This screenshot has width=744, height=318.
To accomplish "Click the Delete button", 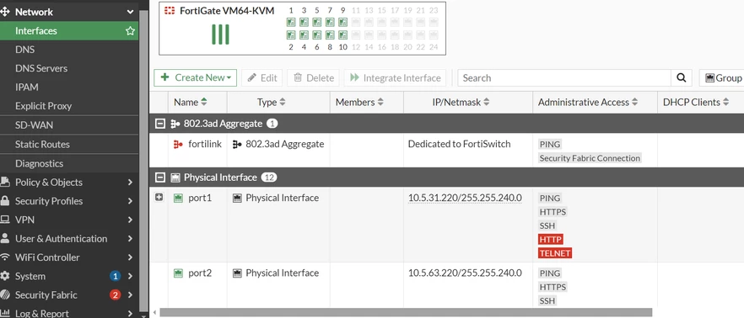I will coord(313,77).
